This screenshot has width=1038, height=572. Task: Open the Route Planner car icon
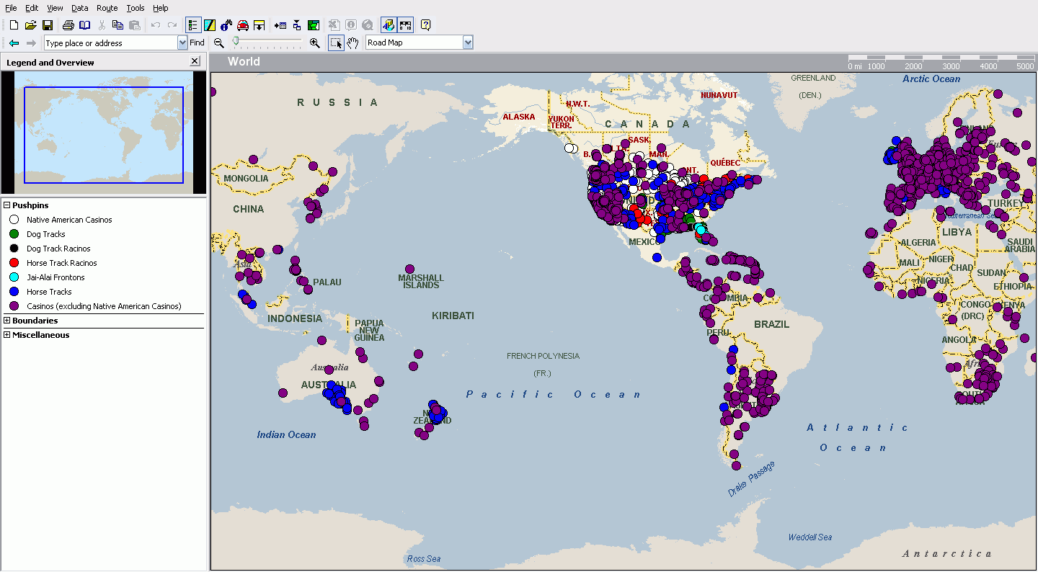(243, 25)
